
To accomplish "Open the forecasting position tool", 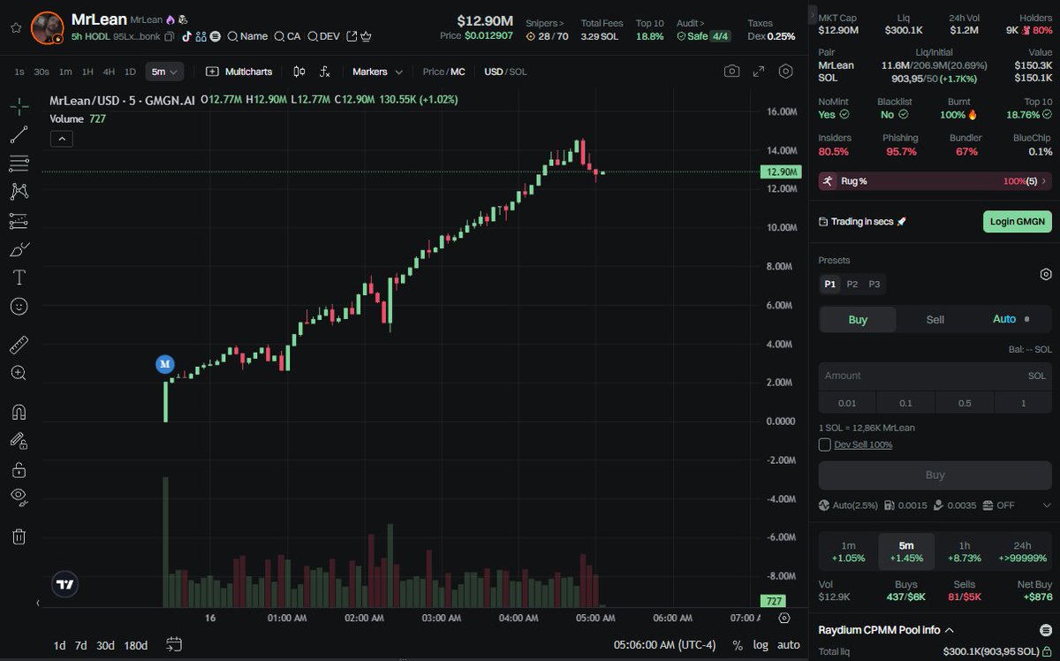I will (x=19, y=221).
